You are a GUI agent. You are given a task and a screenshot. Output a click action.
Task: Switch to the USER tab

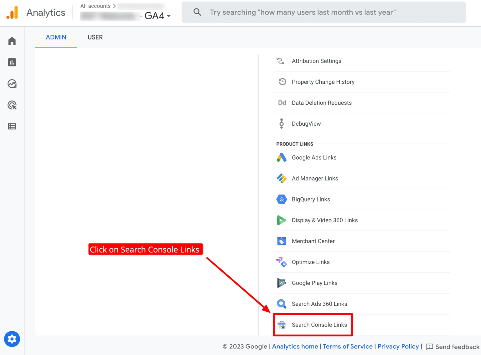tap(95, 37)
